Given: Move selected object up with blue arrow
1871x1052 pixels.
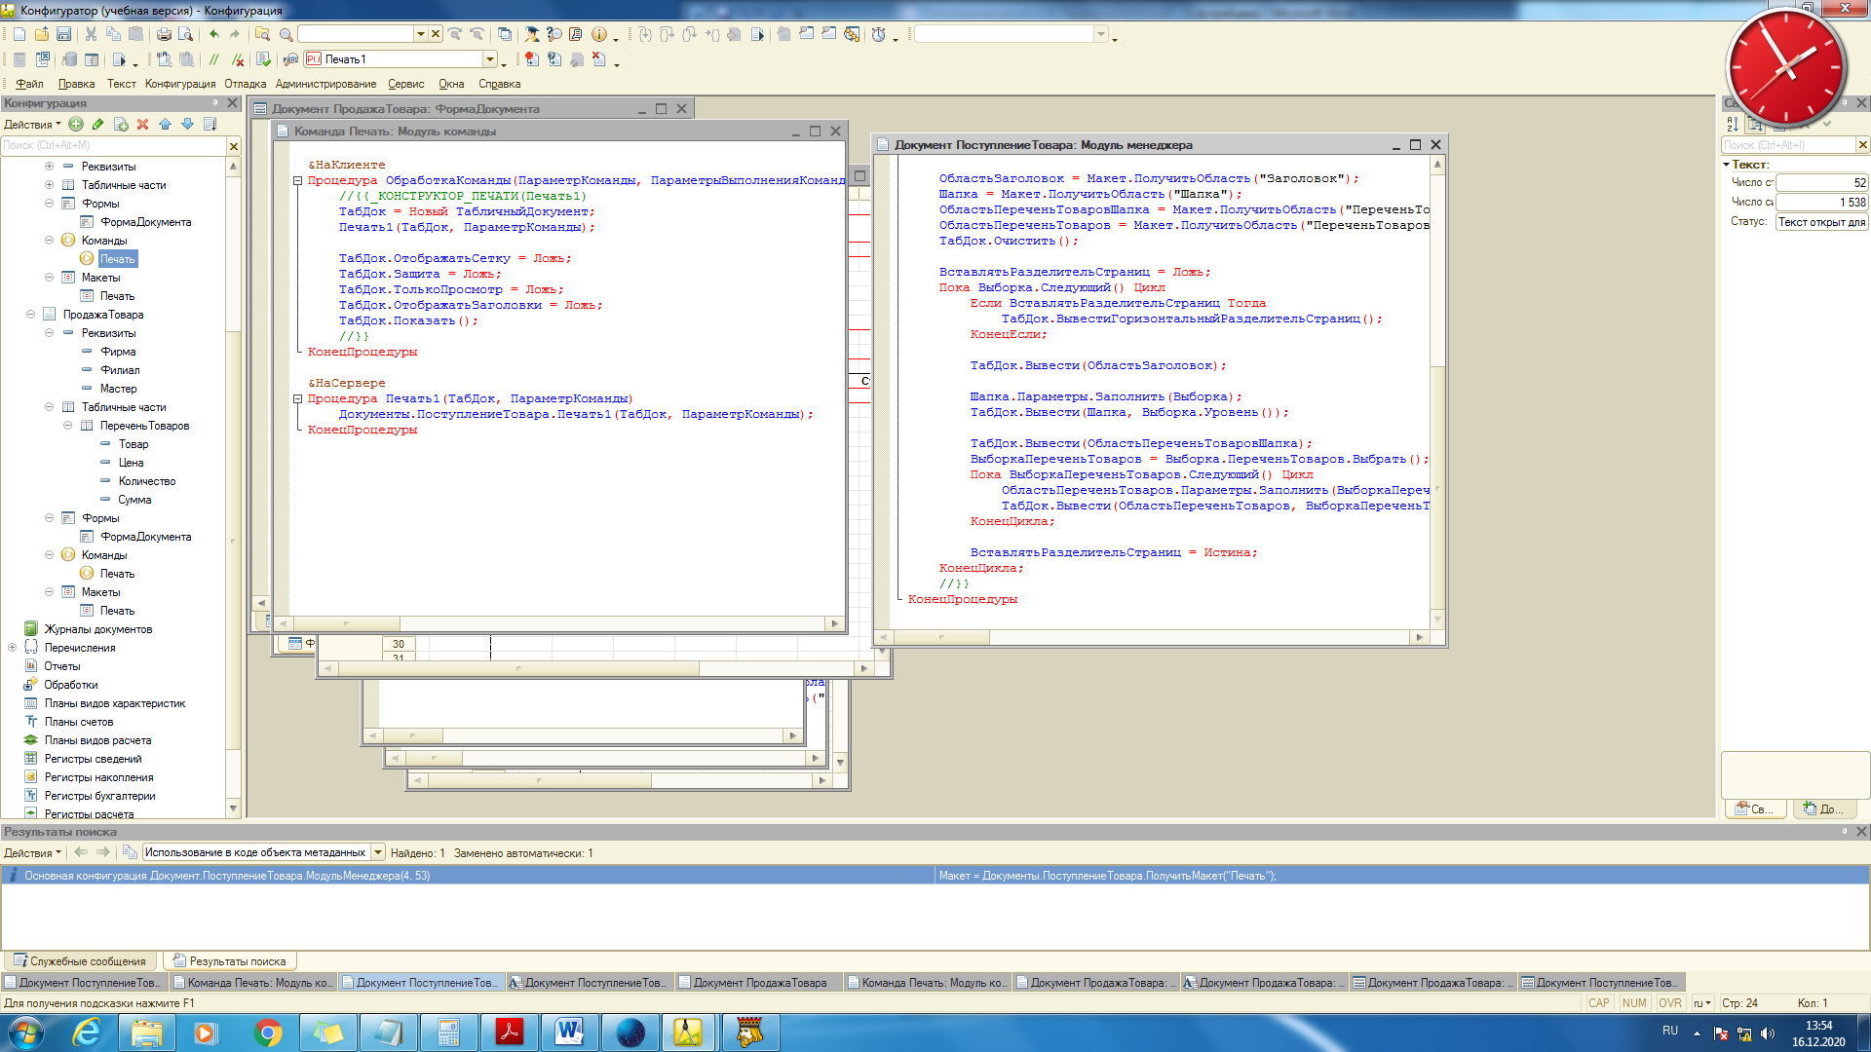Looking at the screenshot, I should click(165, 124).
